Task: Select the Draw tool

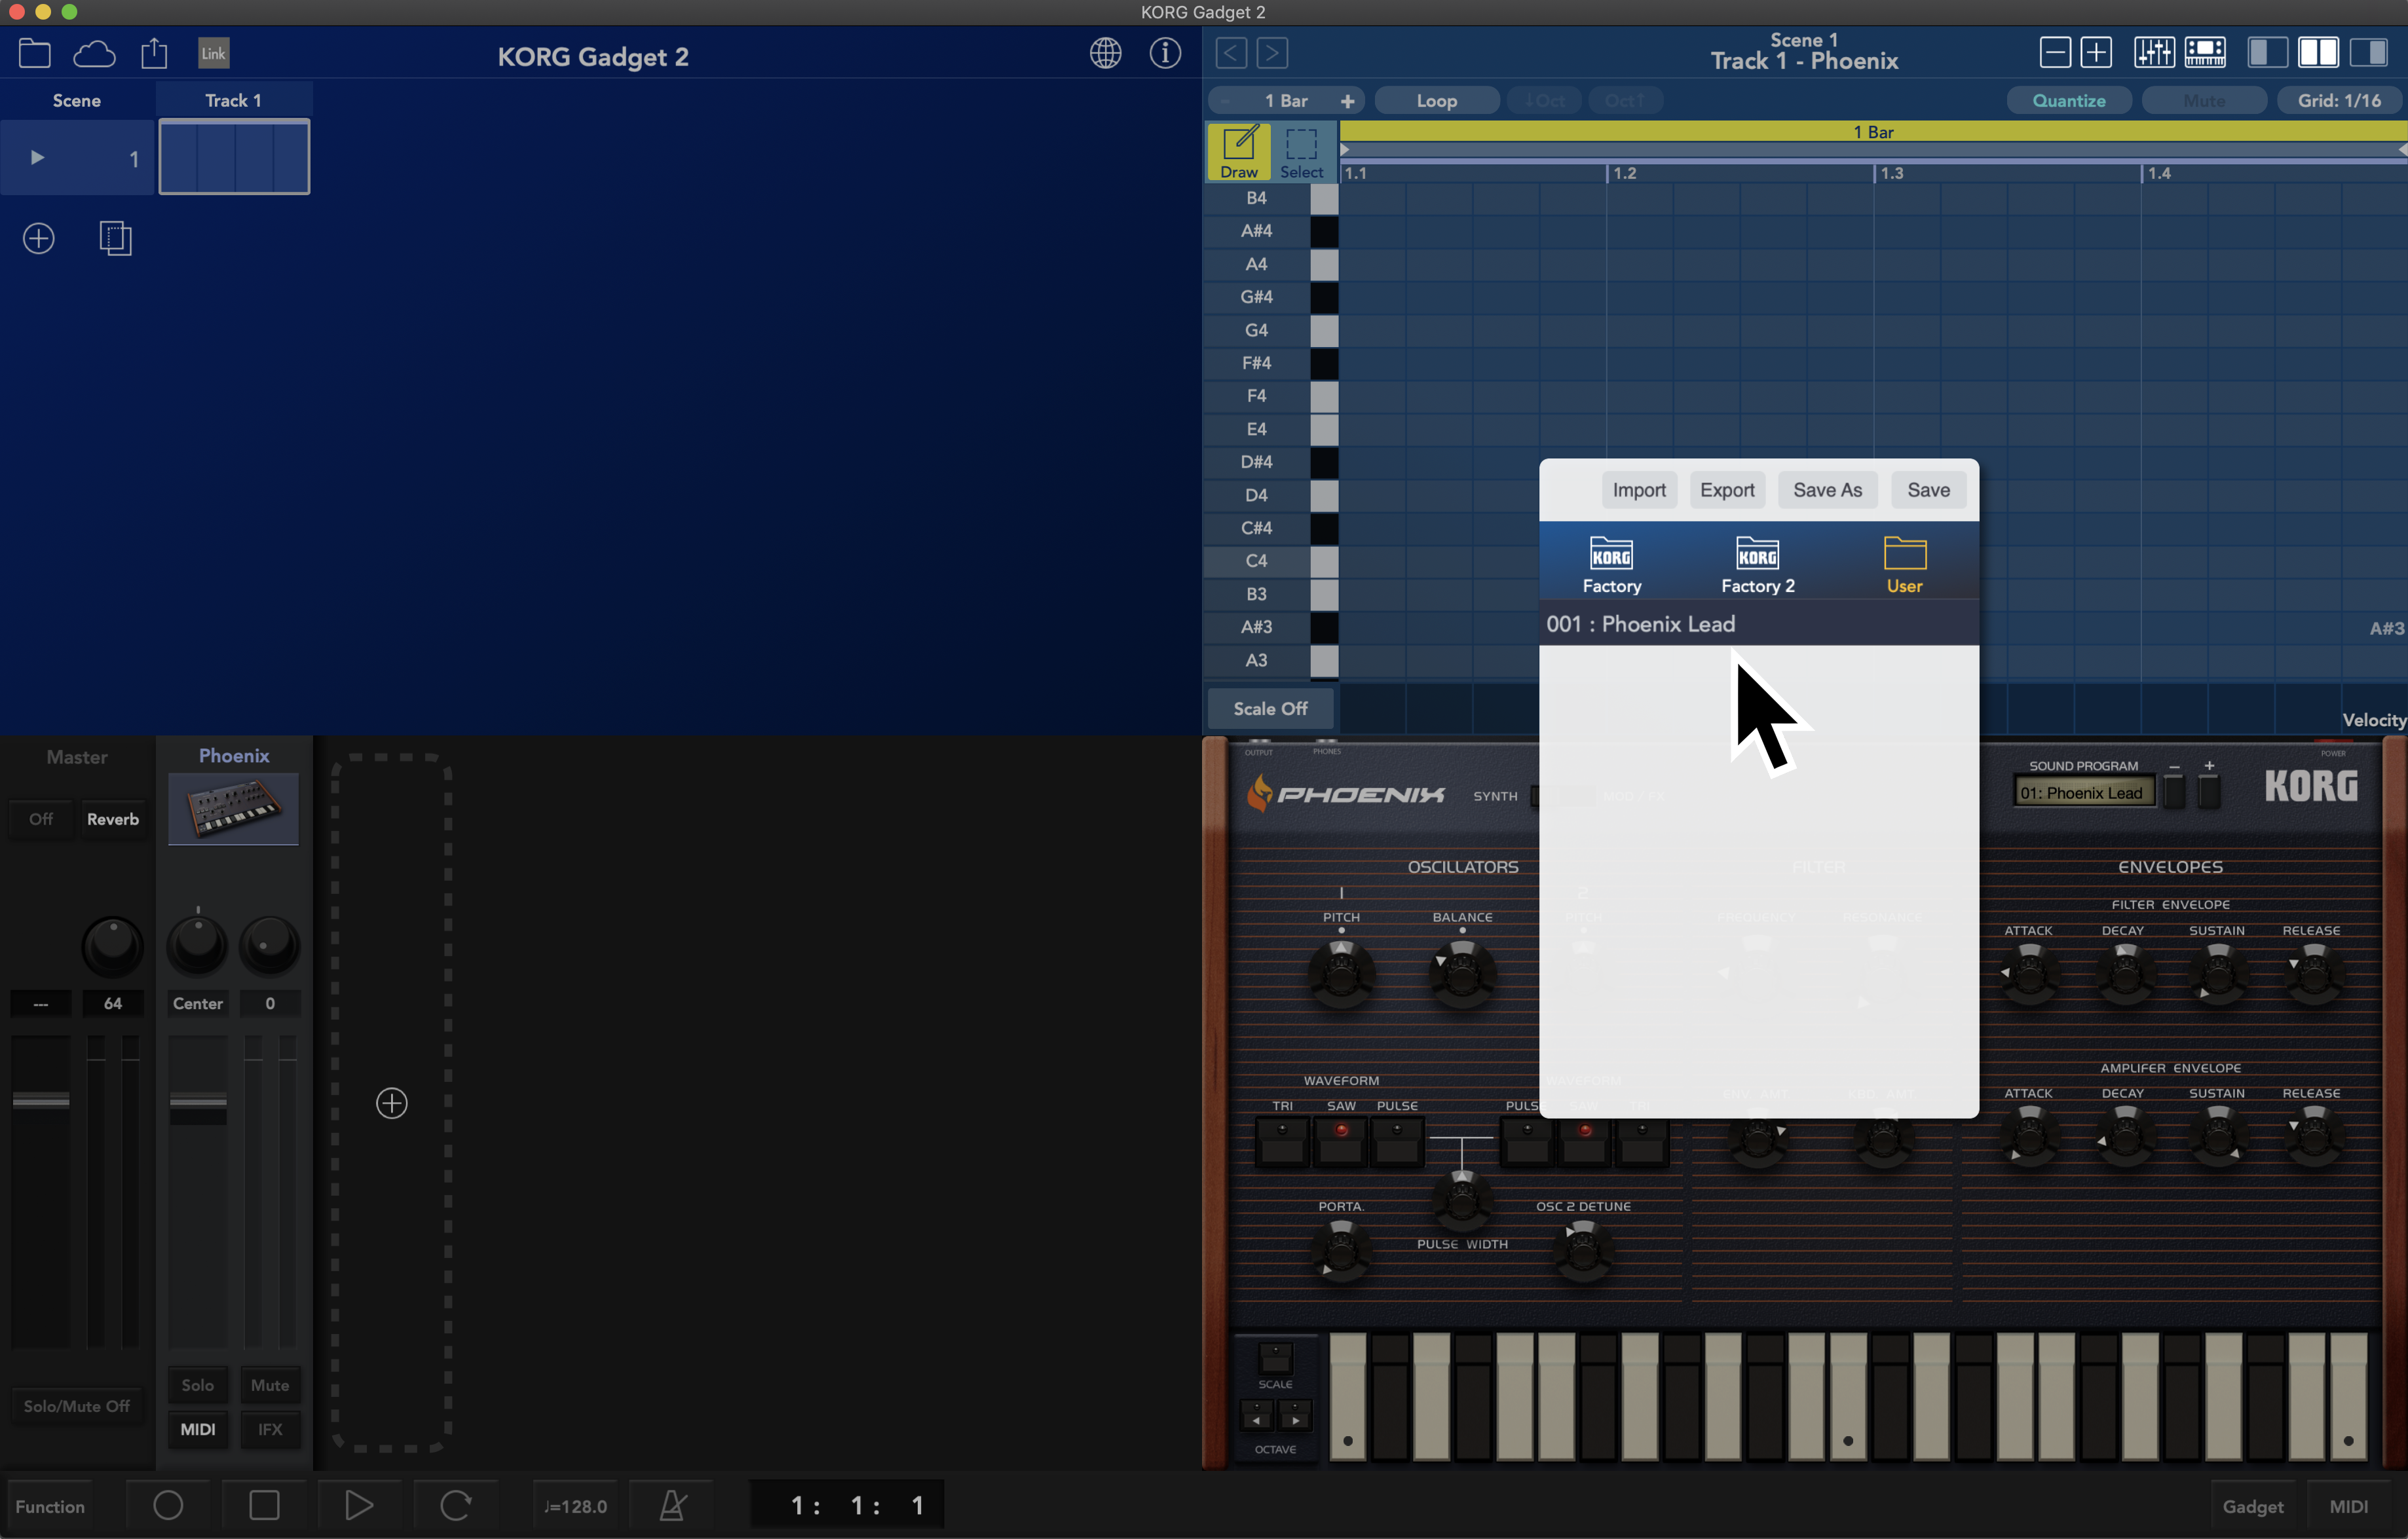Action: [1239, 152]
